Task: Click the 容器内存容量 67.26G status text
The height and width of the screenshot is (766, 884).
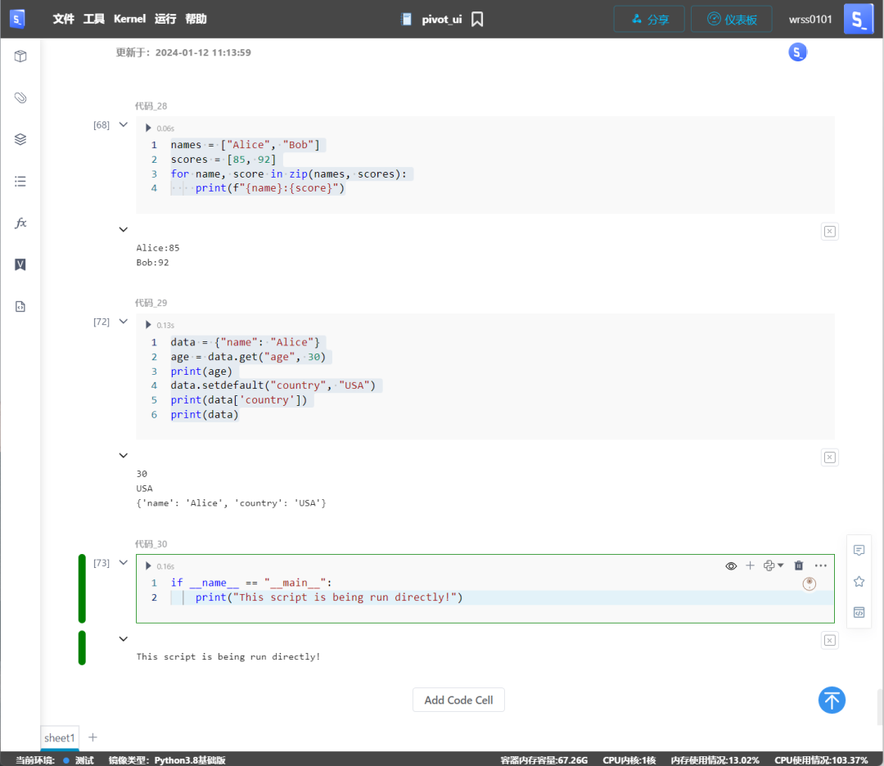Action: (x=544, y=760)
